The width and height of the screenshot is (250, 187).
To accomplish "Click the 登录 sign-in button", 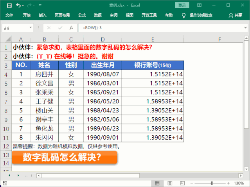I will (x=182, y=5).
